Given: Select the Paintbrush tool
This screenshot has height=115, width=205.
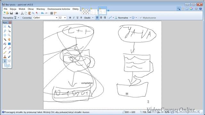Looking at the screenshot, I should click(x=5, y=48).
